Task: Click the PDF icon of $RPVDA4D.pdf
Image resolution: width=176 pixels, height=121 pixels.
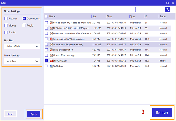Action: pos(51,61)
